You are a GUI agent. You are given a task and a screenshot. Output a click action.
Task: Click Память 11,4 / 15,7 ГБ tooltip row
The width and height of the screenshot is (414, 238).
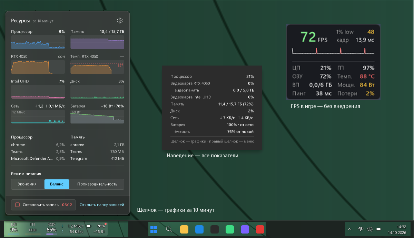(212, 104)
